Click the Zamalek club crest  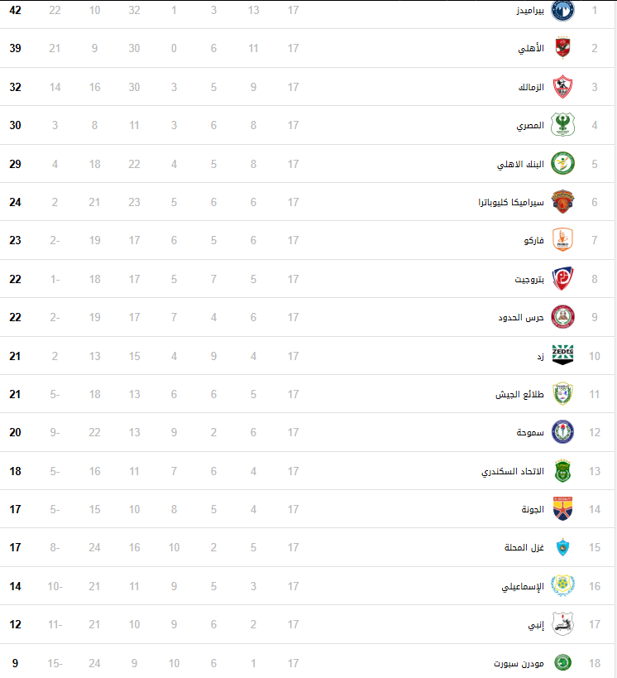(562, 86)
